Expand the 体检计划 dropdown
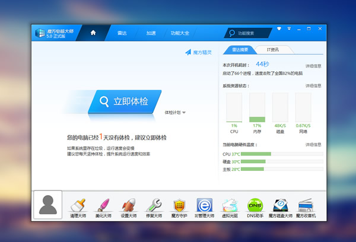356x242 pixels. pos(175,112)
